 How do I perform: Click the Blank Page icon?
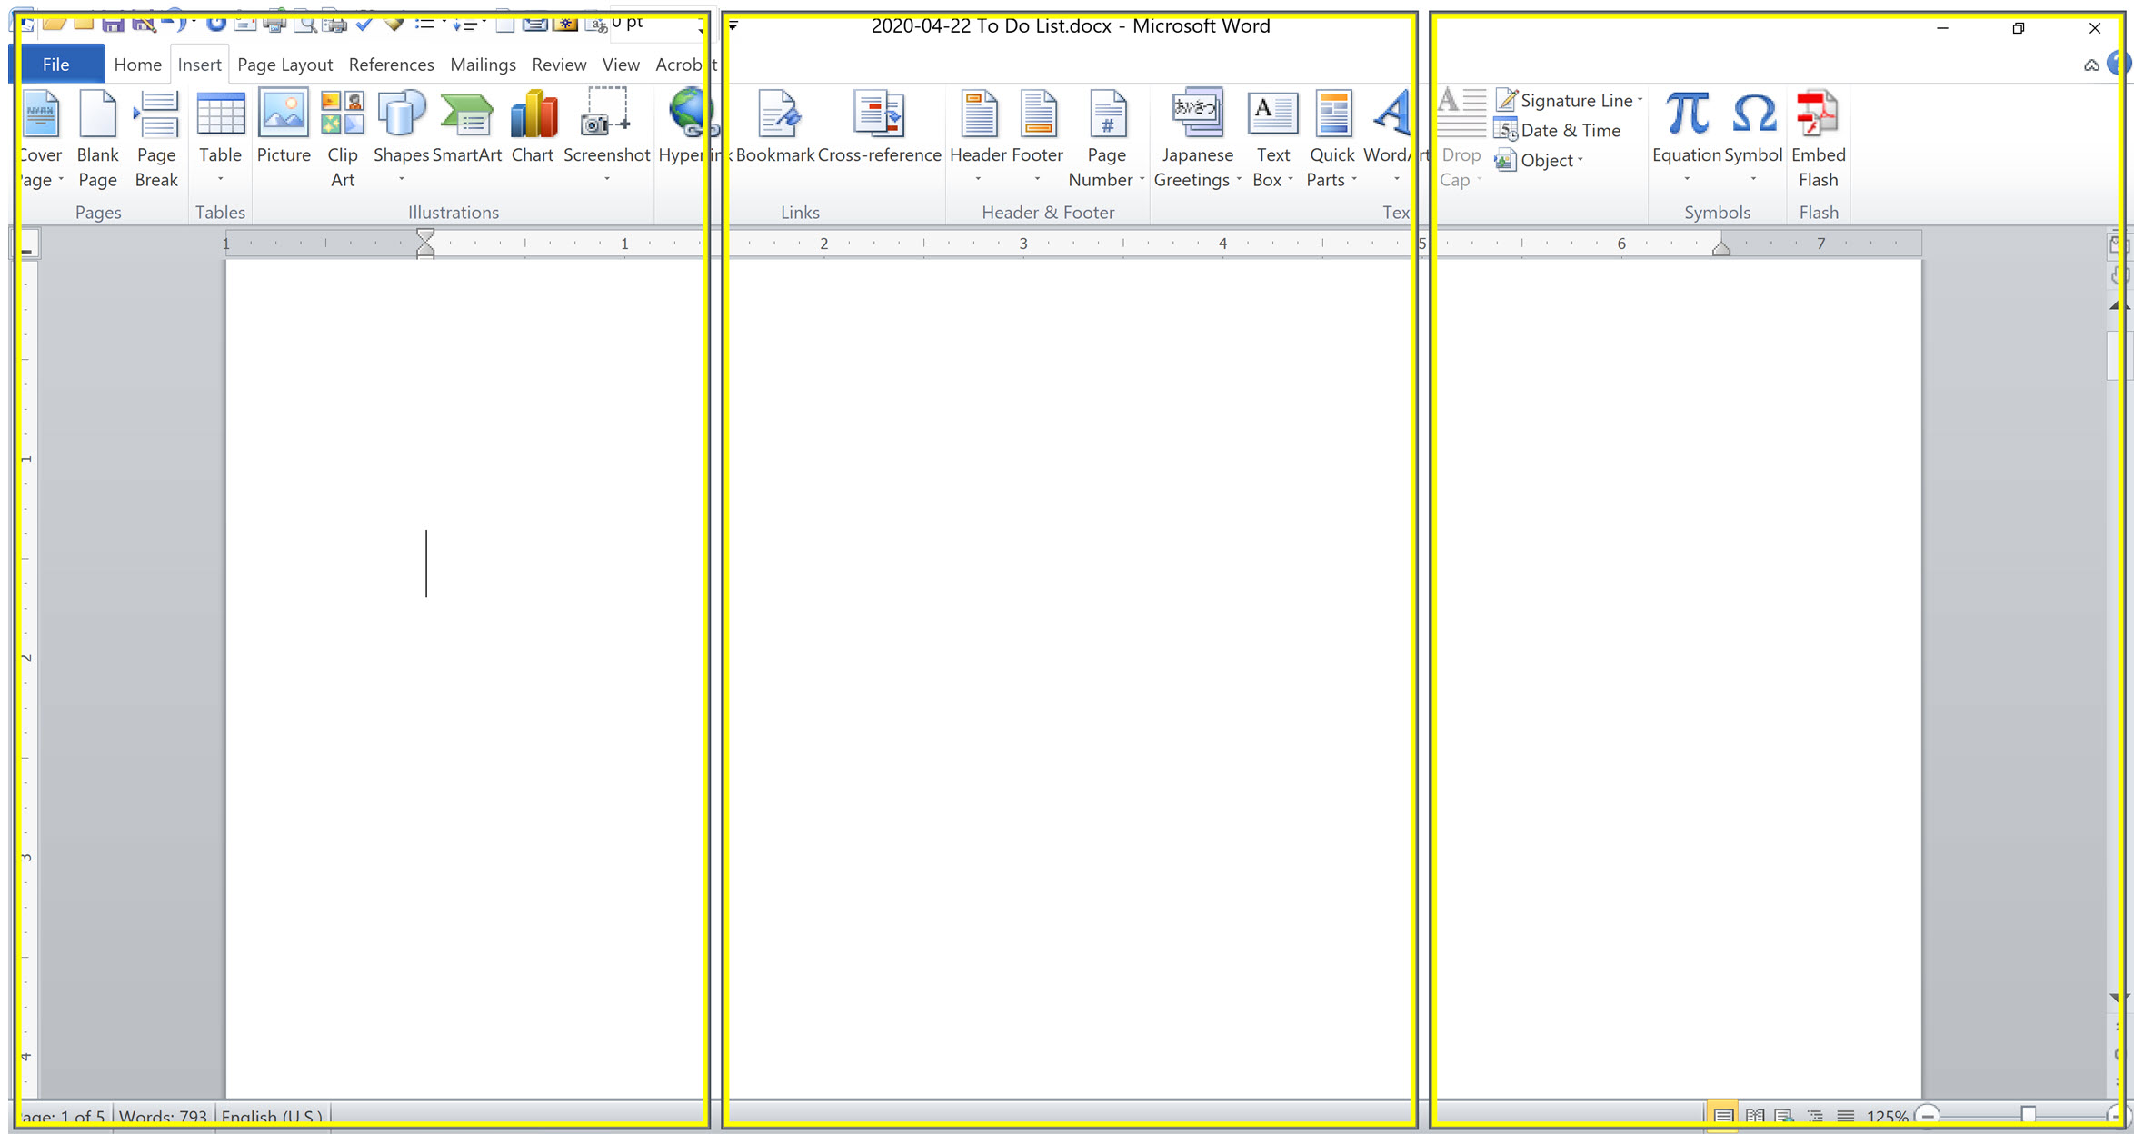(x=97, y=136)
